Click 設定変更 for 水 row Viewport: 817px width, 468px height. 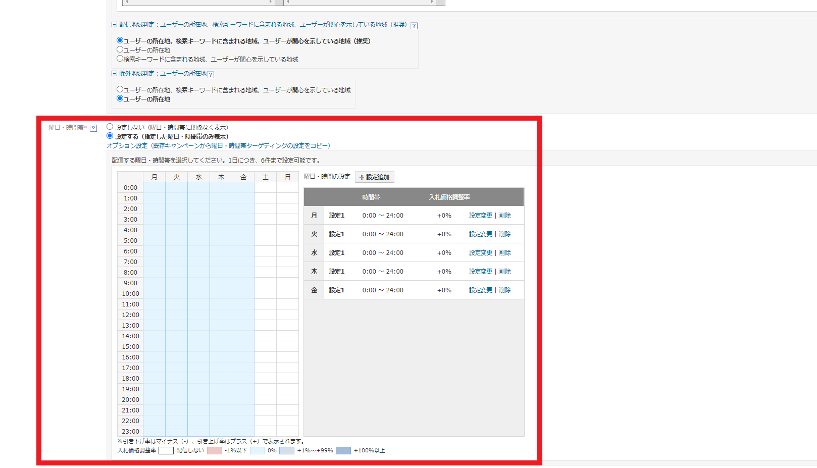click(481, 253)
